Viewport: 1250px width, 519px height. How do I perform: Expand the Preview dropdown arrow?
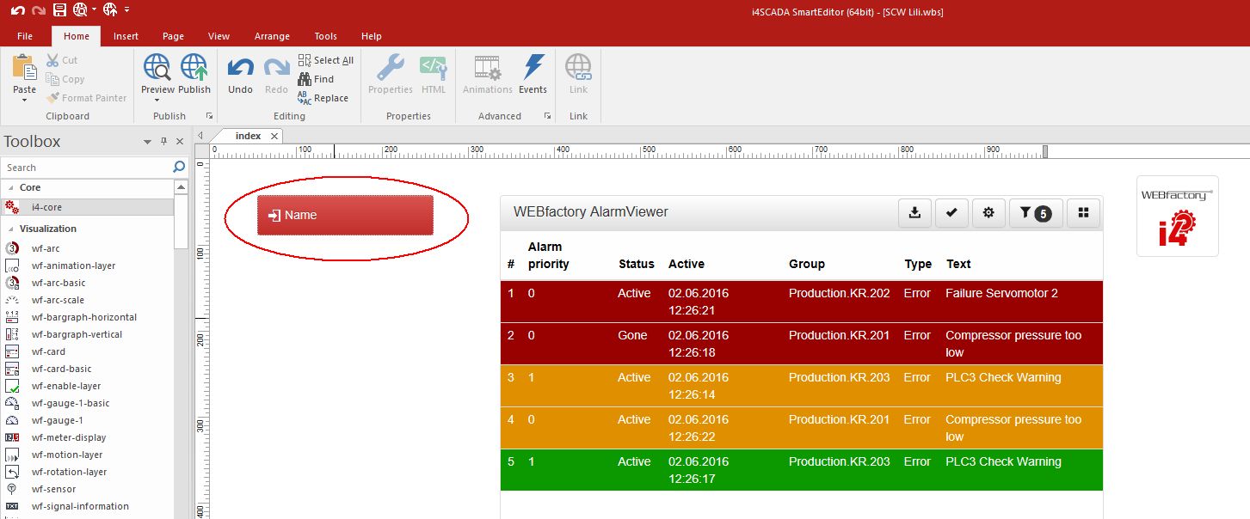coord(157,100)
